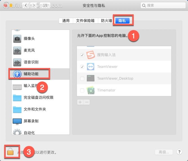Click the waveform icon beside 语音识别

point(17,62)
